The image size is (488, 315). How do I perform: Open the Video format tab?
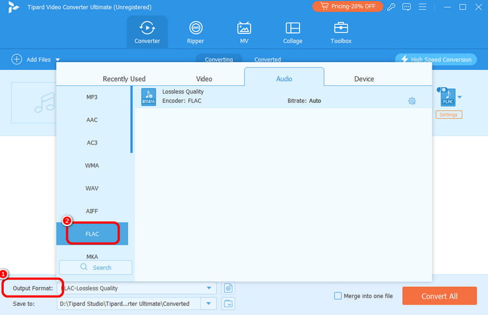204,79
